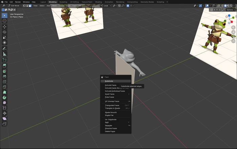Screen dimensions: 237x149
Task: Enable face select mode
Action: click(x=30, y=6)
